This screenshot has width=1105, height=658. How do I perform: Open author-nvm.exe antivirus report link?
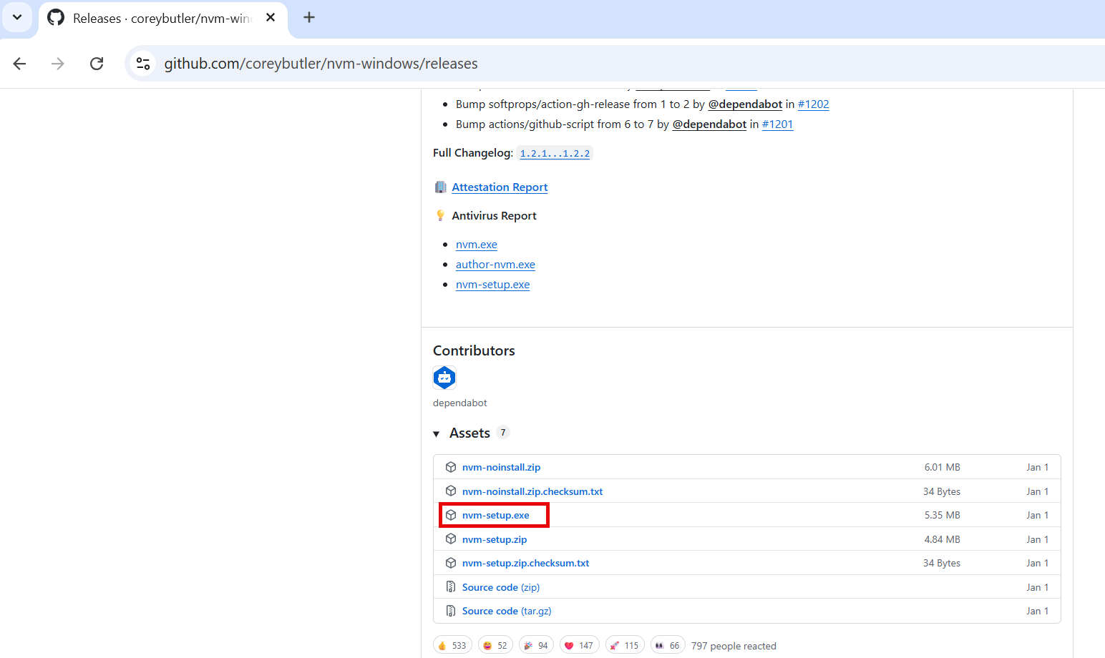pos(495,265)
